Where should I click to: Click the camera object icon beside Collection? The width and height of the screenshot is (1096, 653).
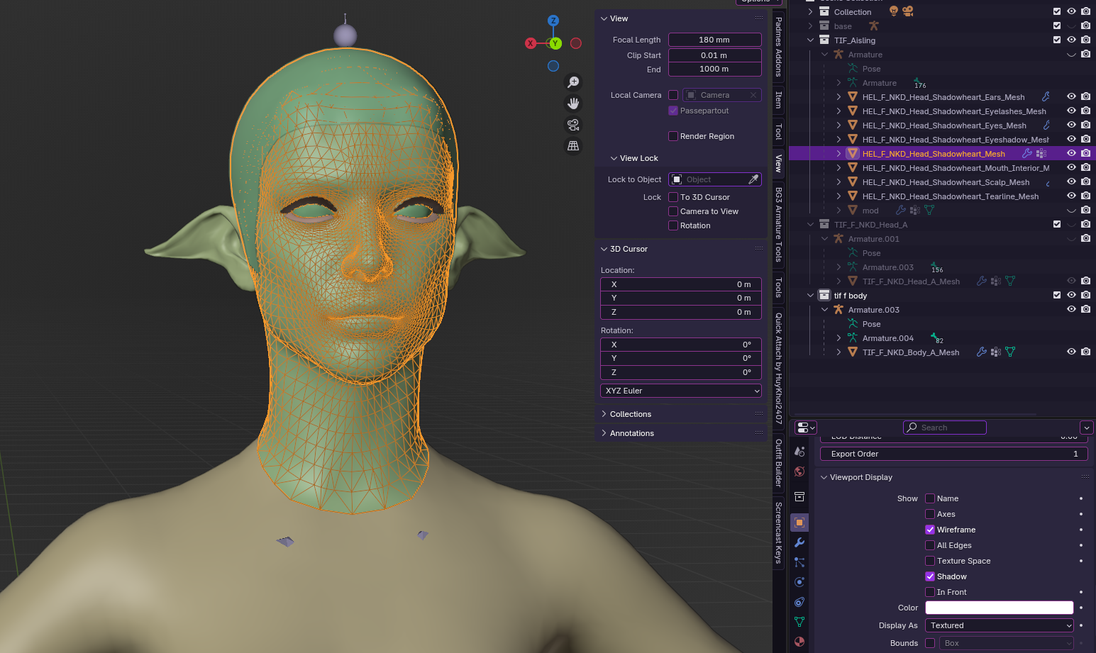point(908,11)
